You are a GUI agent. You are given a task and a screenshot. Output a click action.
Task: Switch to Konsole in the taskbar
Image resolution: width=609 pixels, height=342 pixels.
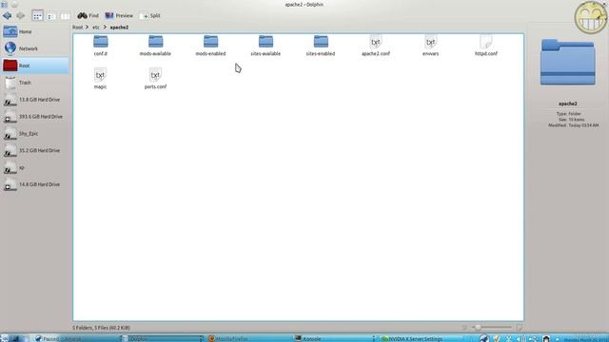335,338
